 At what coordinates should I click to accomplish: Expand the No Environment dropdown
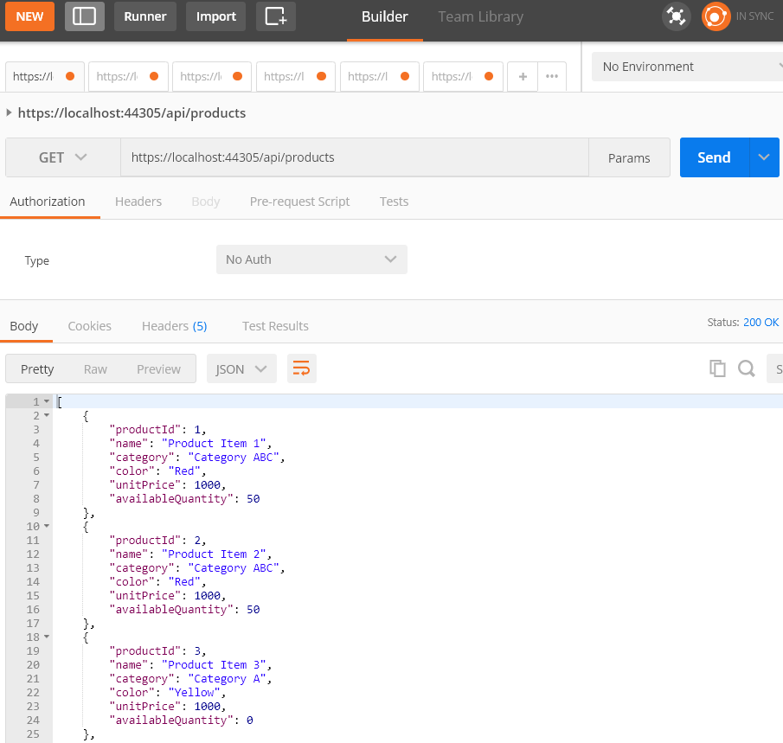pyautogui.click(x=688, y=67)
